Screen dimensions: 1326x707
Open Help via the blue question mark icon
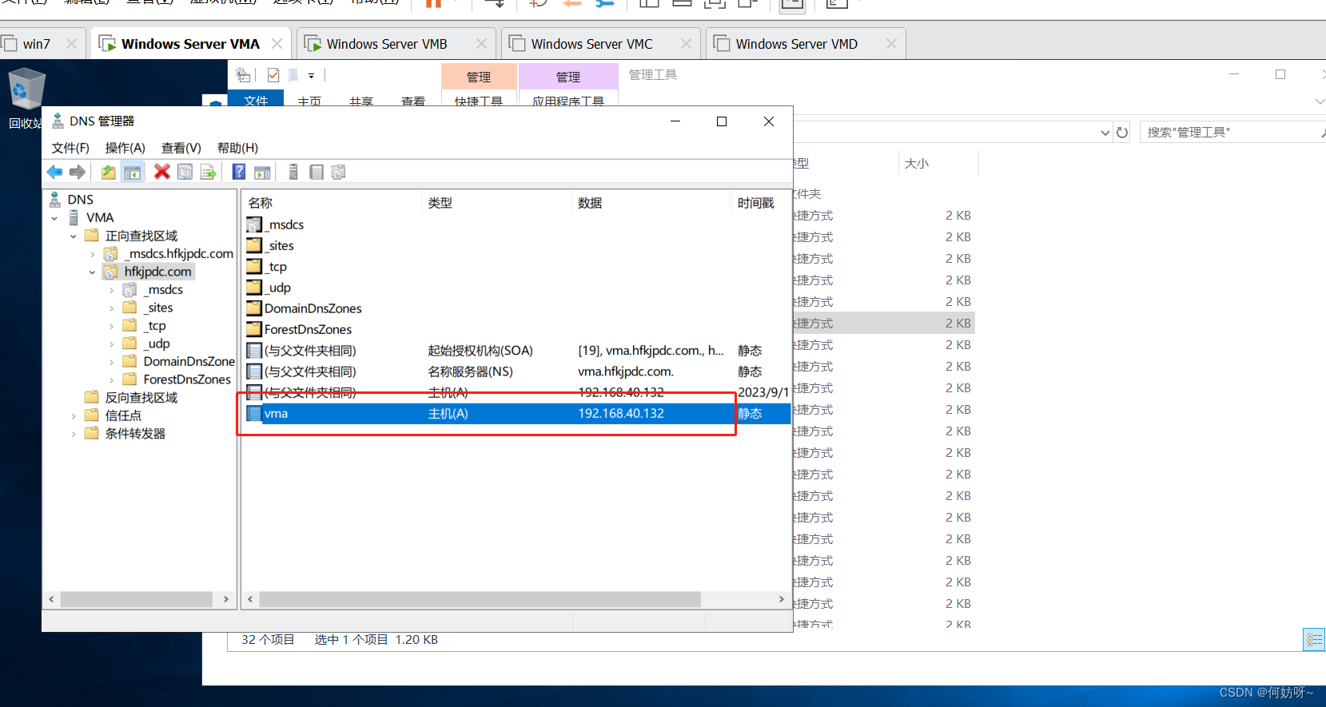coord(239,172)
